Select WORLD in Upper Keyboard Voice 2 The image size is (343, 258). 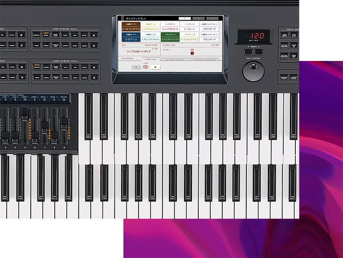point(84,45)
